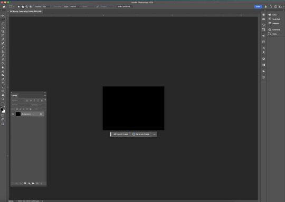This screenshot has height=202, width=285.
Task: Click Import image button
Action: (x=120, y=134)
